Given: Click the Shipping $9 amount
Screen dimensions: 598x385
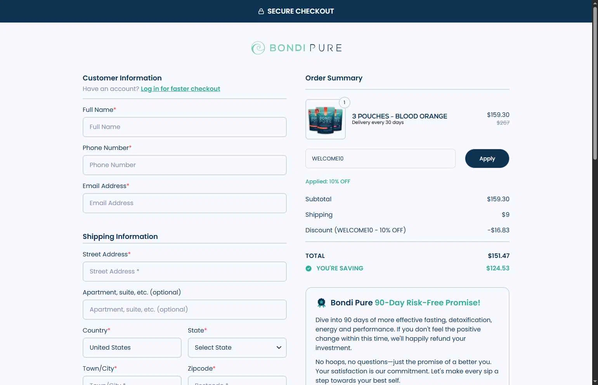Looking at the screenshot, I should 505,214.
